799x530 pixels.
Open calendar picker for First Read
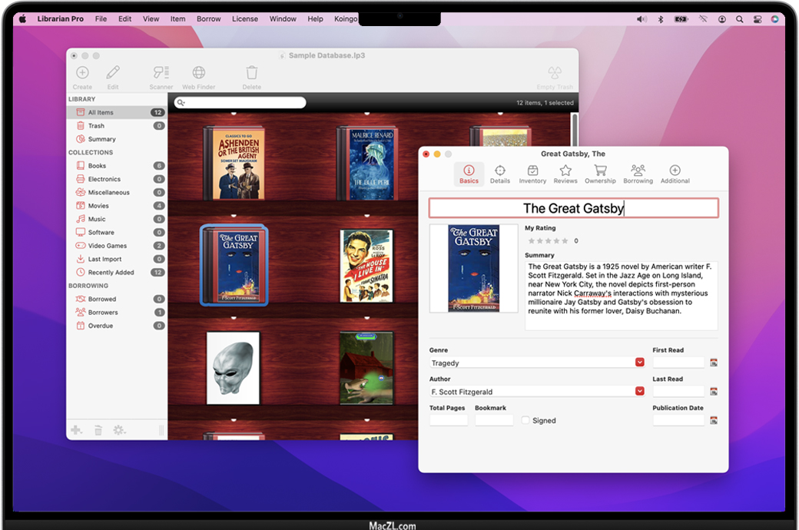click(714, 363)
